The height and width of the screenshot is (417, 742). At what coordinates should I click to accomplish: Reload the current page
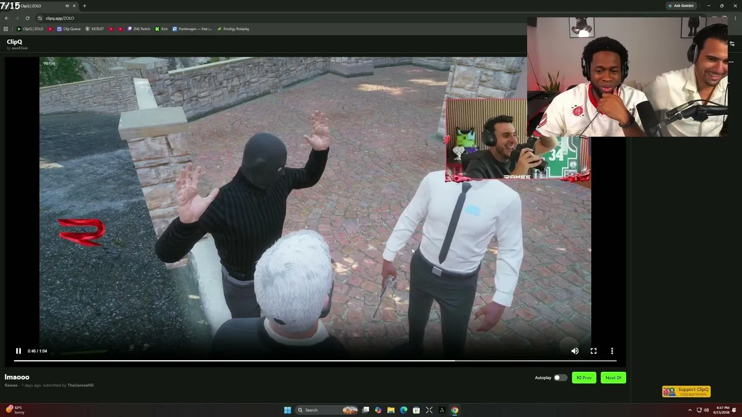pos(27,18)
